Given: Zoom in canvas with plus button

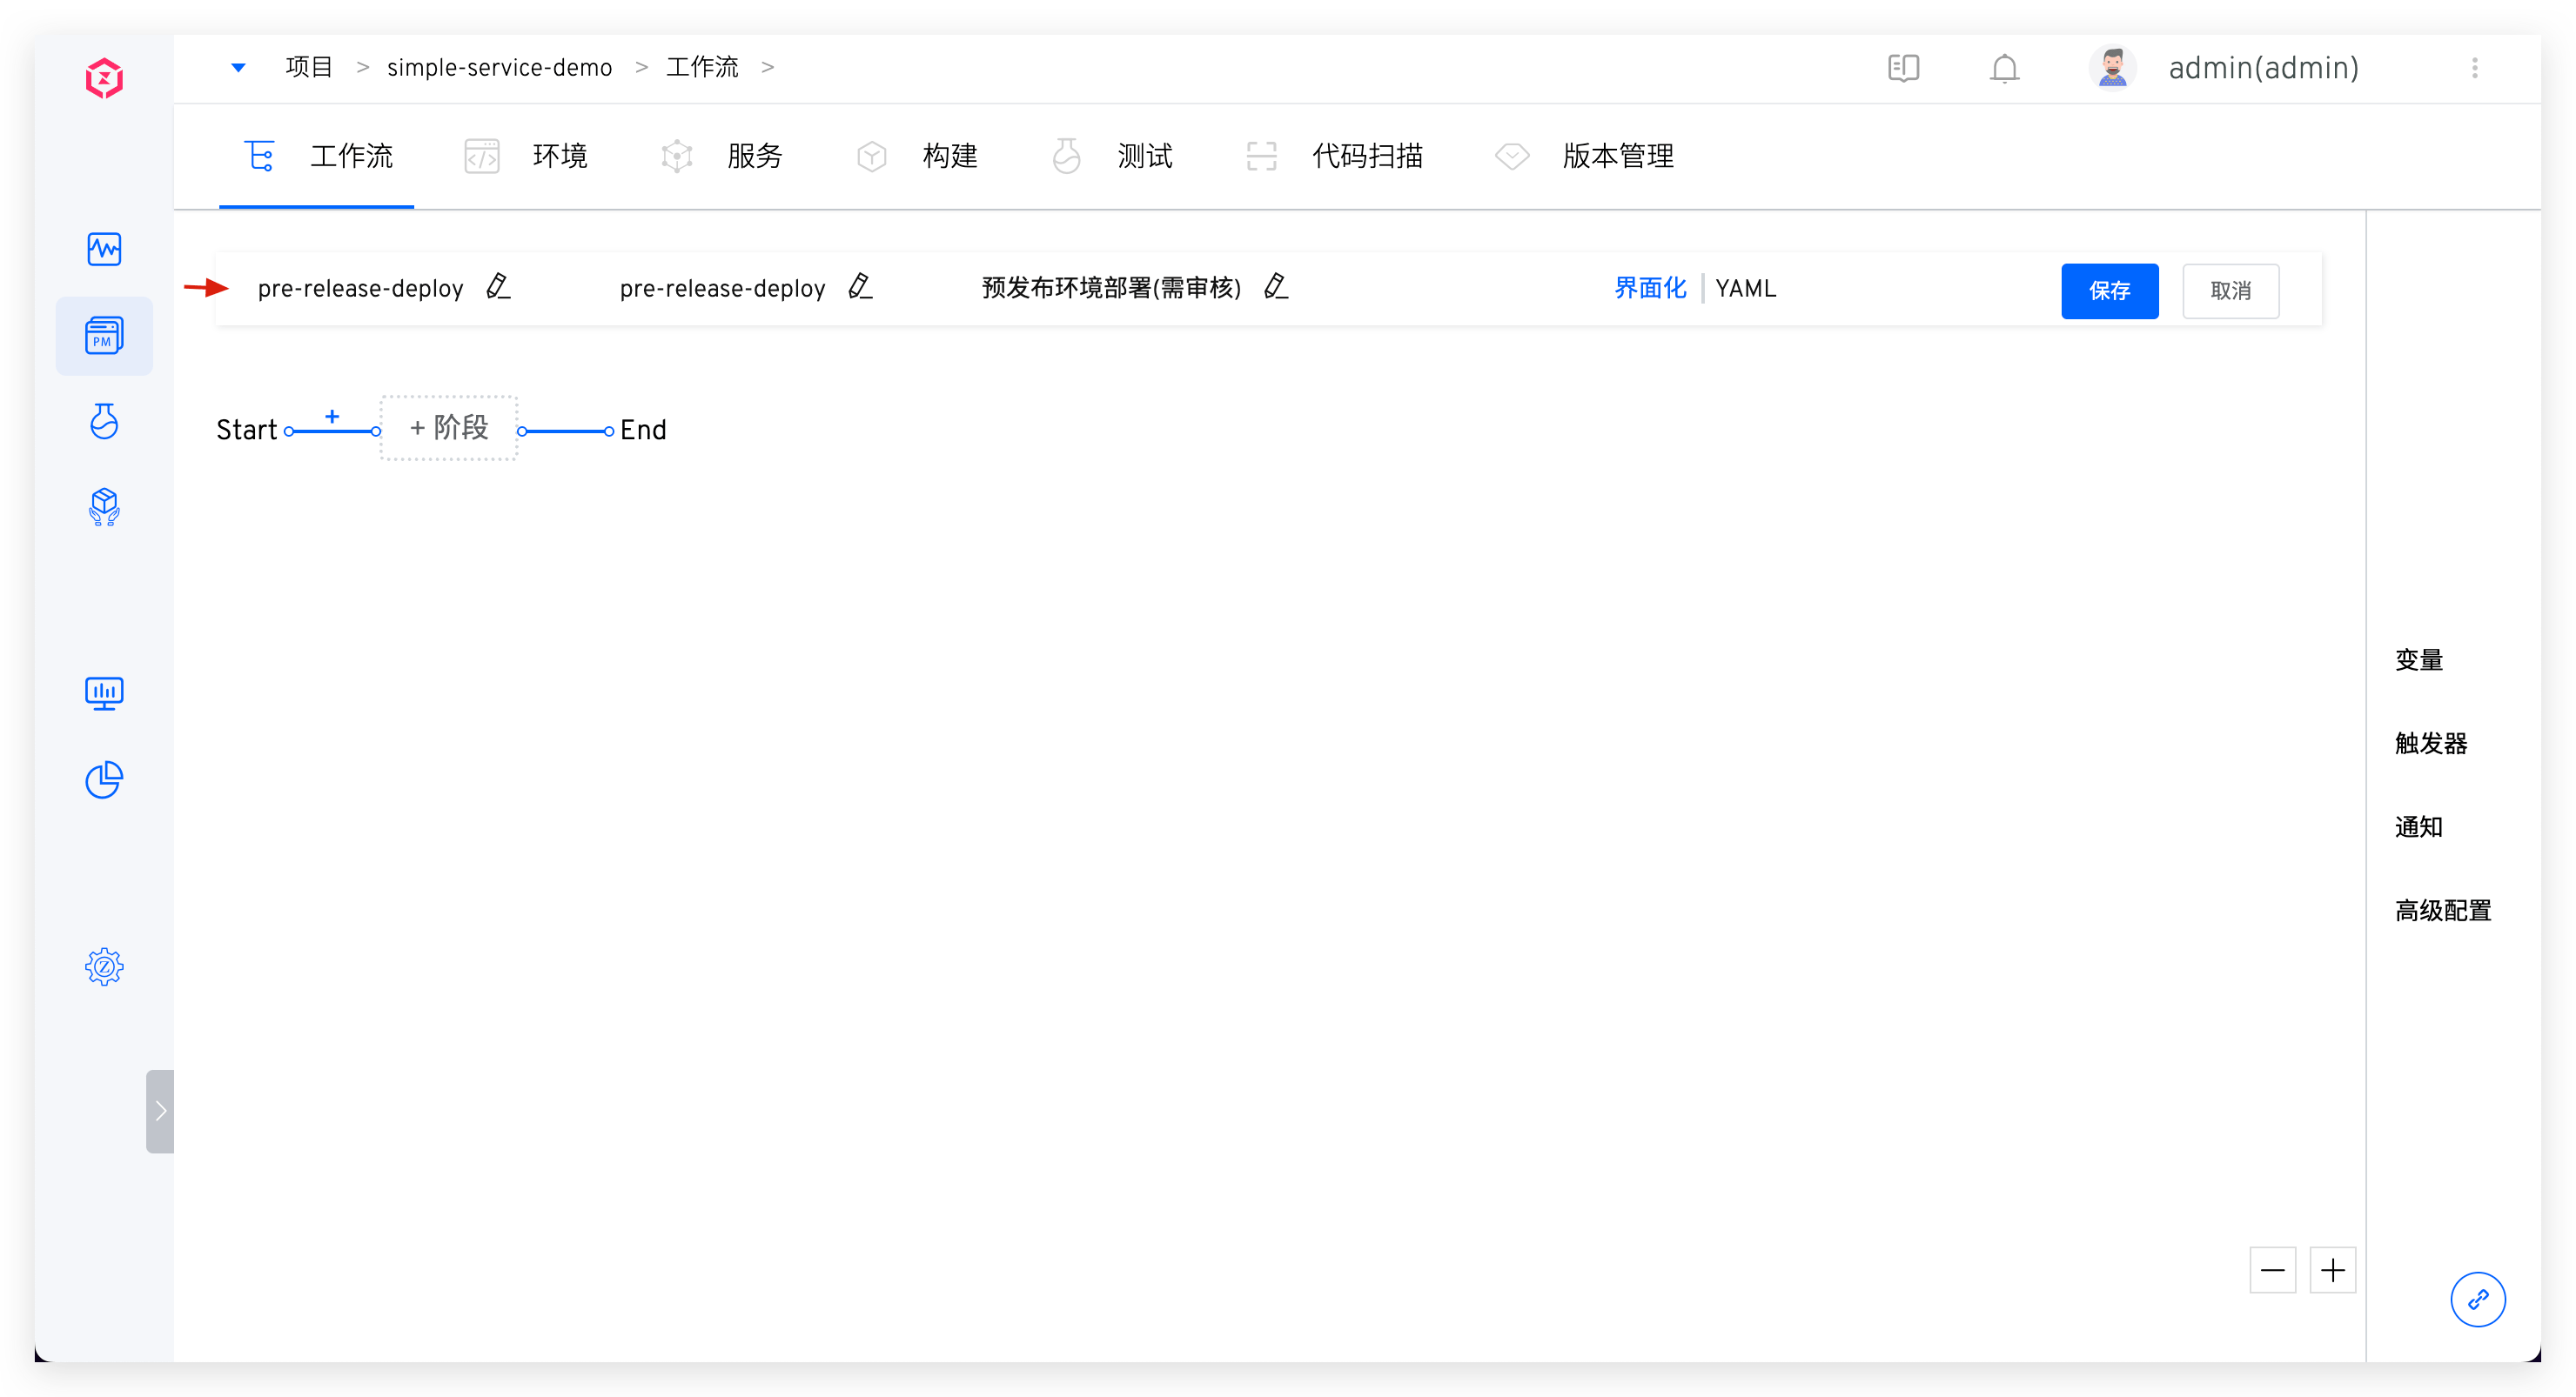Looking at the screenshot, I should click(2332, 1270).
